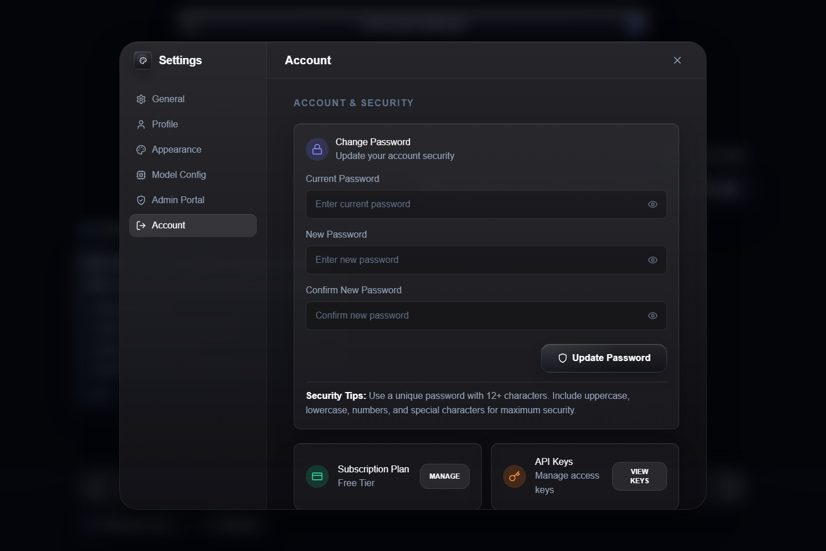Click the General gear icon
This screenshot has width=826, height=551.
click(141, 99)
